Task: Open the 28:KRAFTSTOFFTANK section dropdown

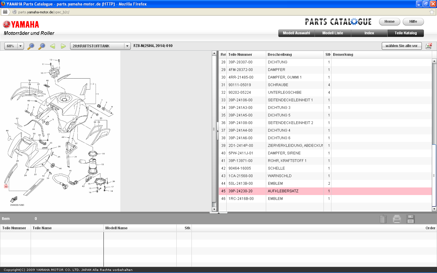Action: click(100, 46)
